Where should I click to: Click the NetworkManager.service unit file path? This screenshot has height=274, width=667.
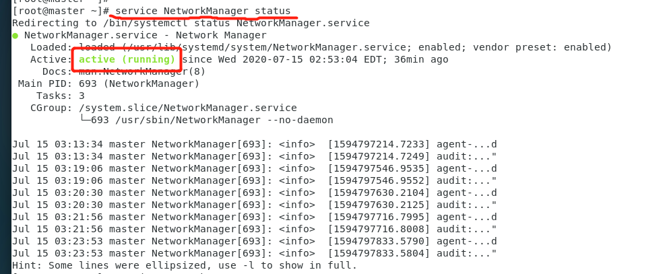(x=267, y=47)
